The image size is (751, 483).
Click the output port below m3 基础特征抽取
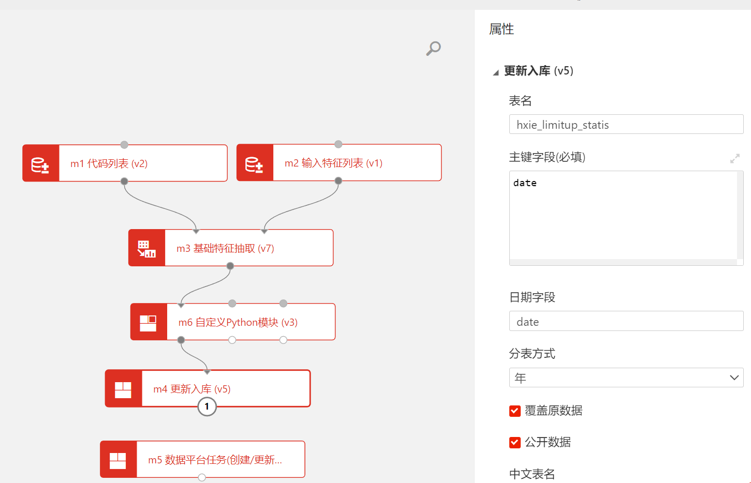pyautogui.click(x=230, y=266)
